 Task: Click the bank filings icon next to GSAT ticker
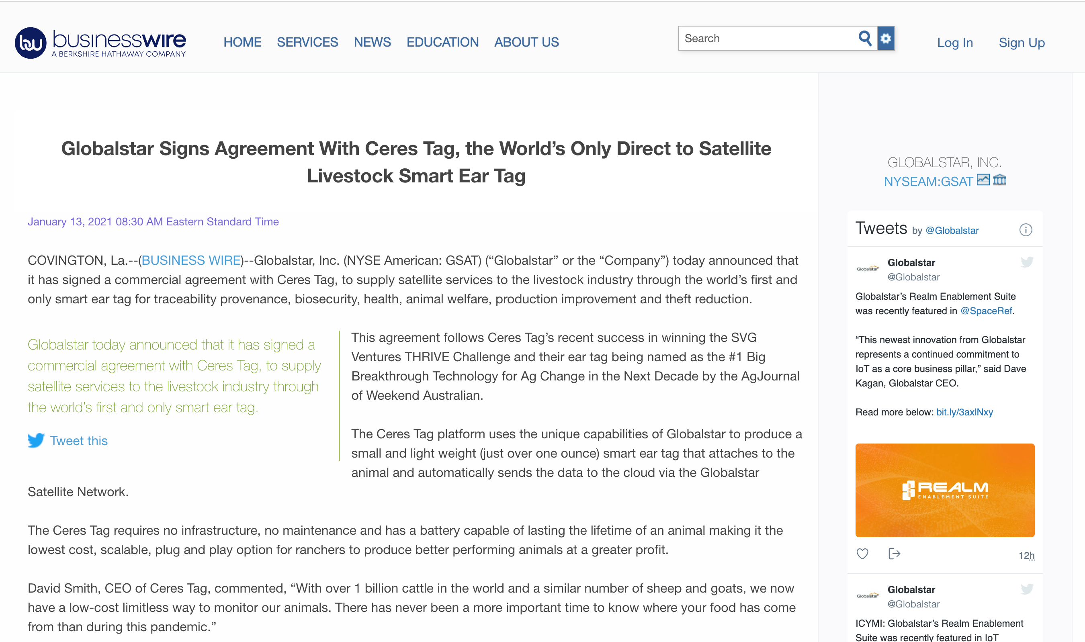click(1001, 180)
